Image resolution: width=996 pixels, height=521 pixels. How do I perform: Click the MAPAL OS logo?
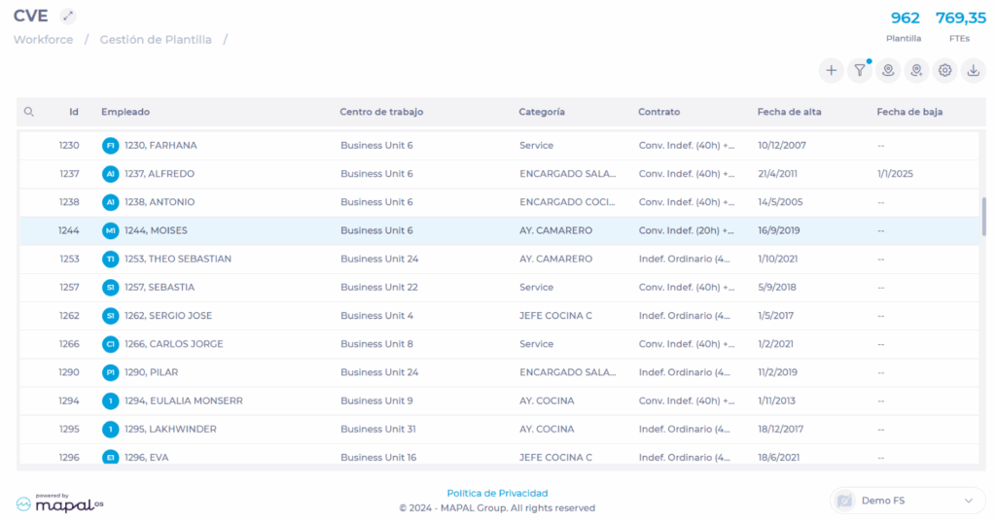[59, 503]
